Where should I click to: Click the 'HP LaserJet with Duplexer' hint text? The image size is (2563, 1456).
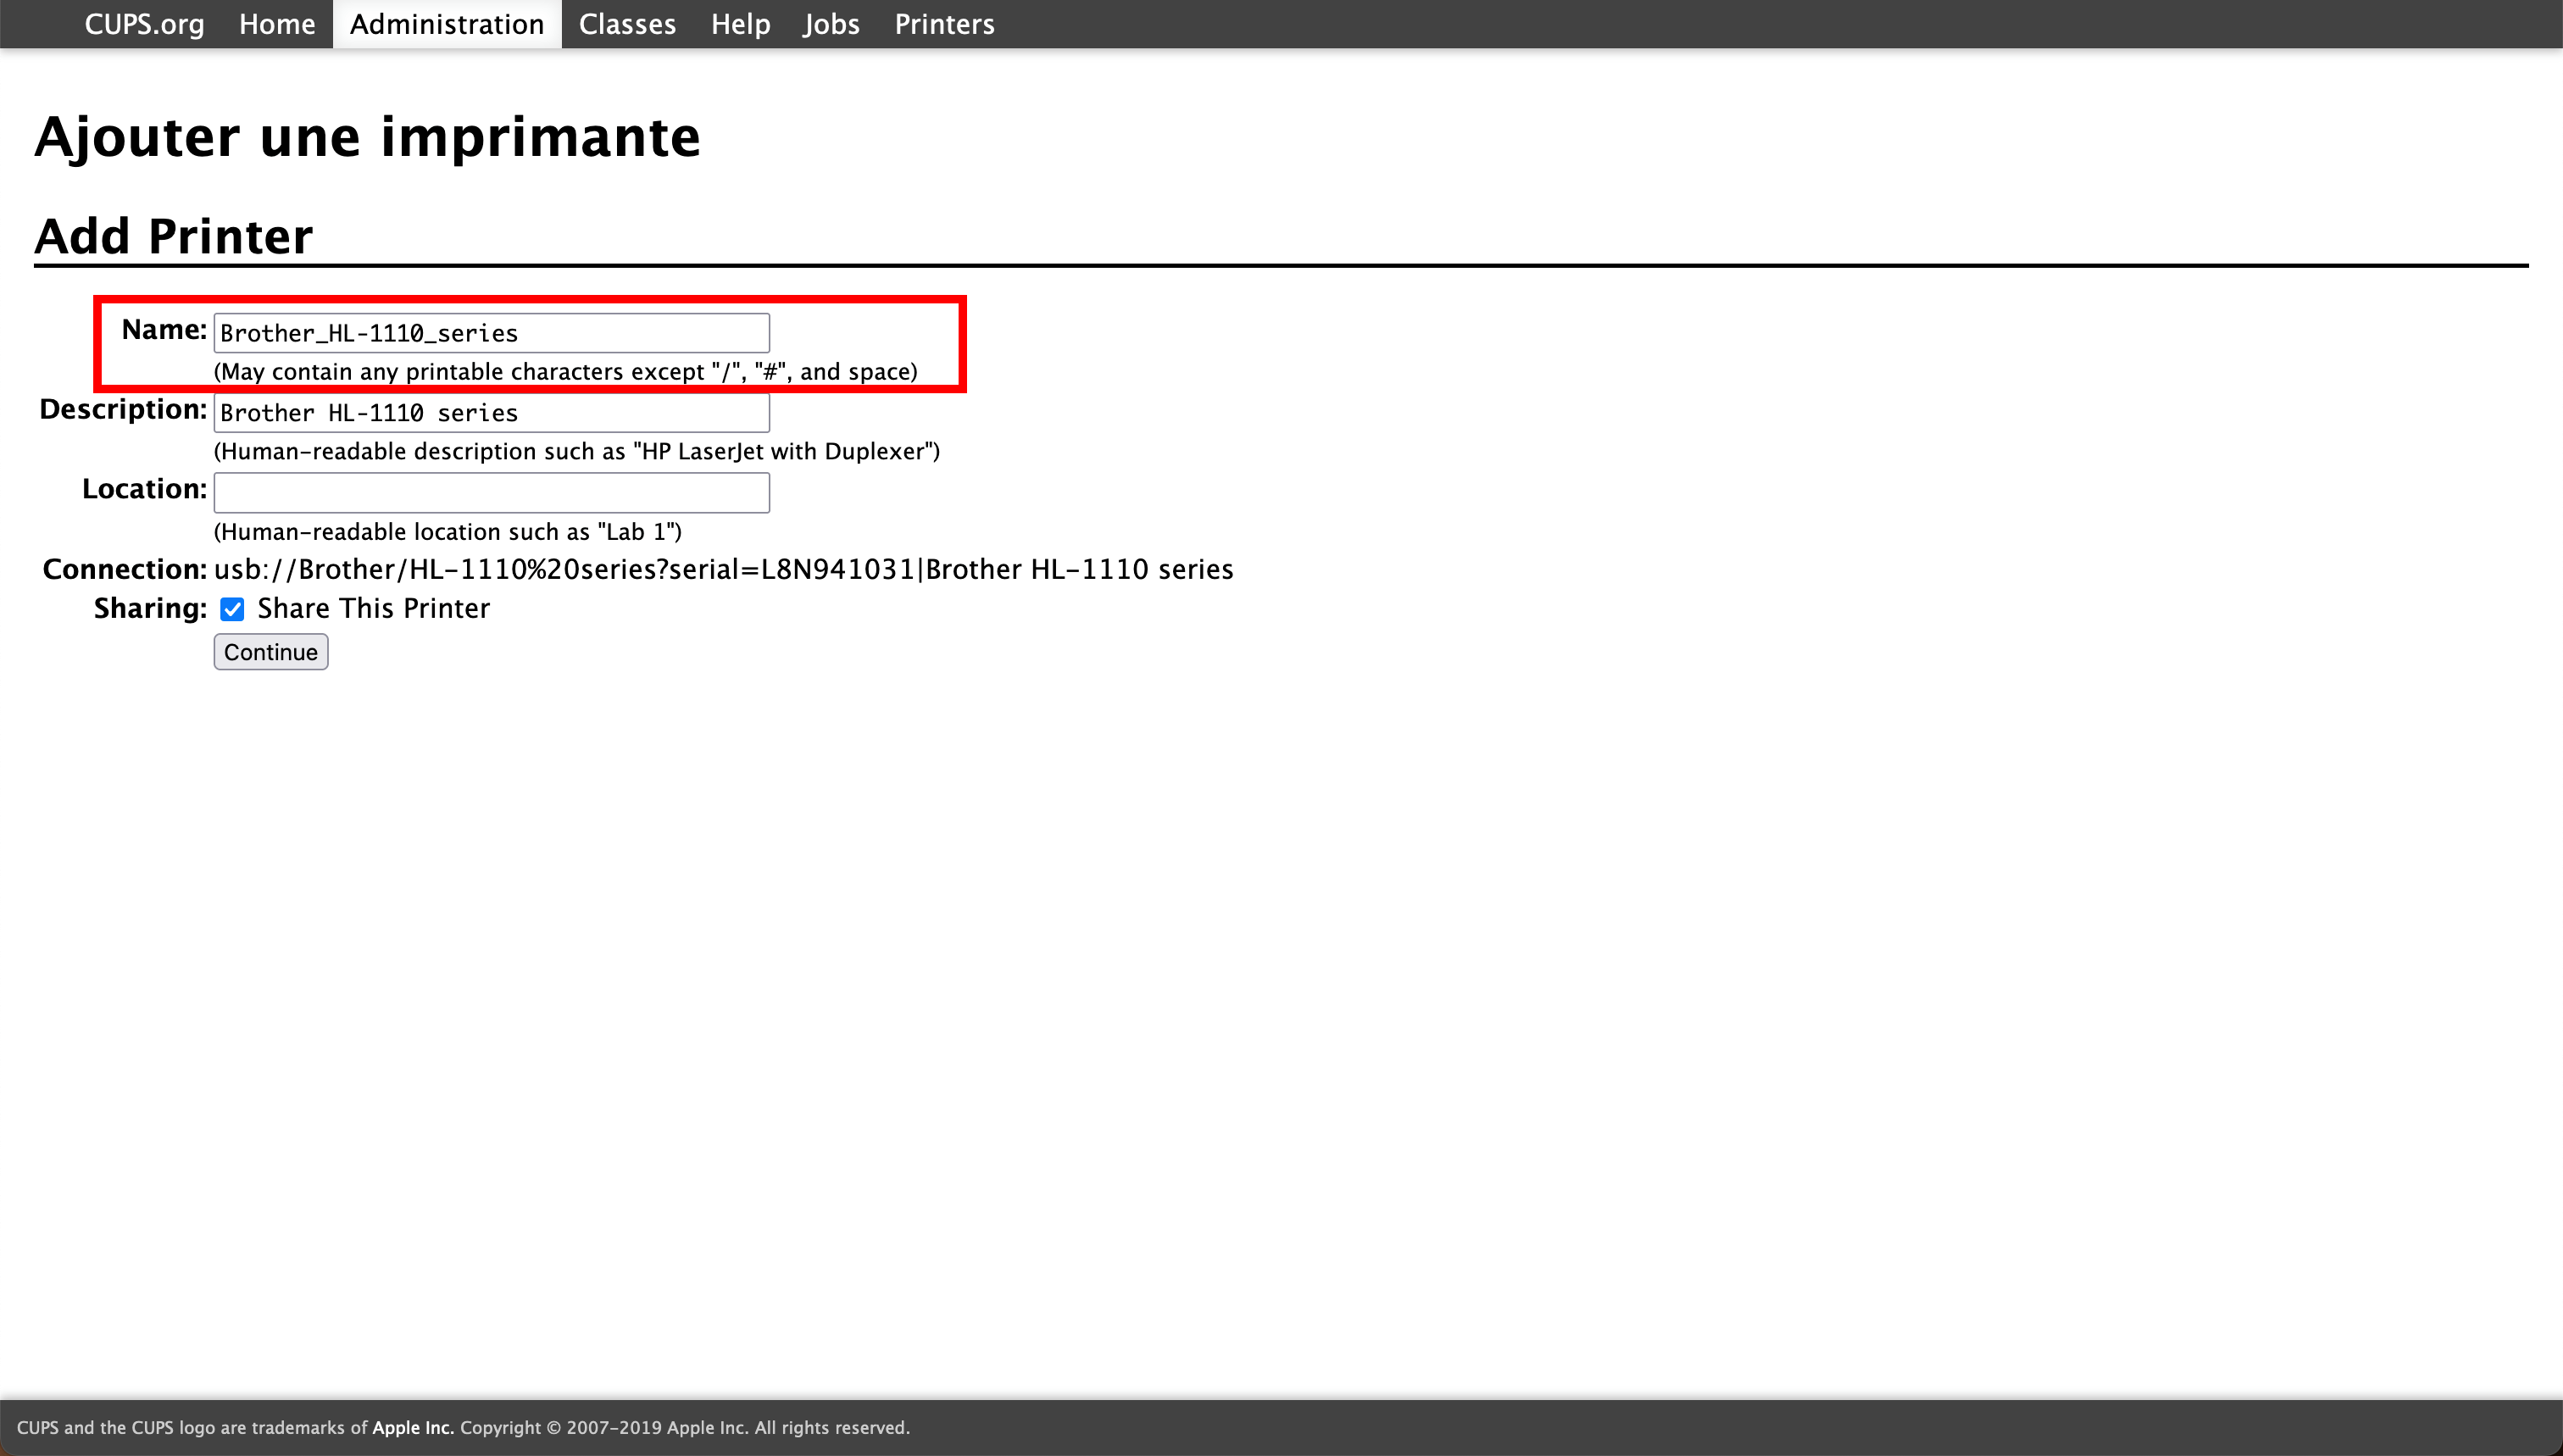pyautogui.click(x=577, y=452)
